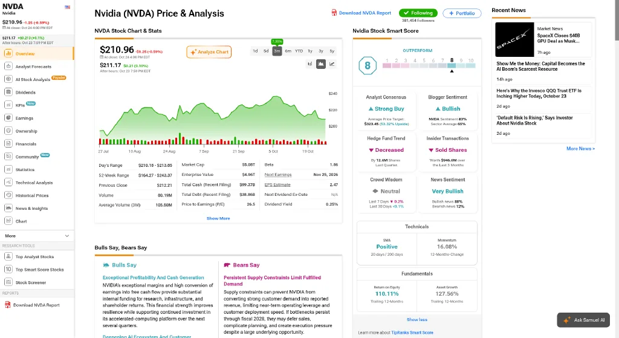Switch chart to candlestick view icon
The height and width of the screenshot is (338, 619).
(x=310, y=63)
